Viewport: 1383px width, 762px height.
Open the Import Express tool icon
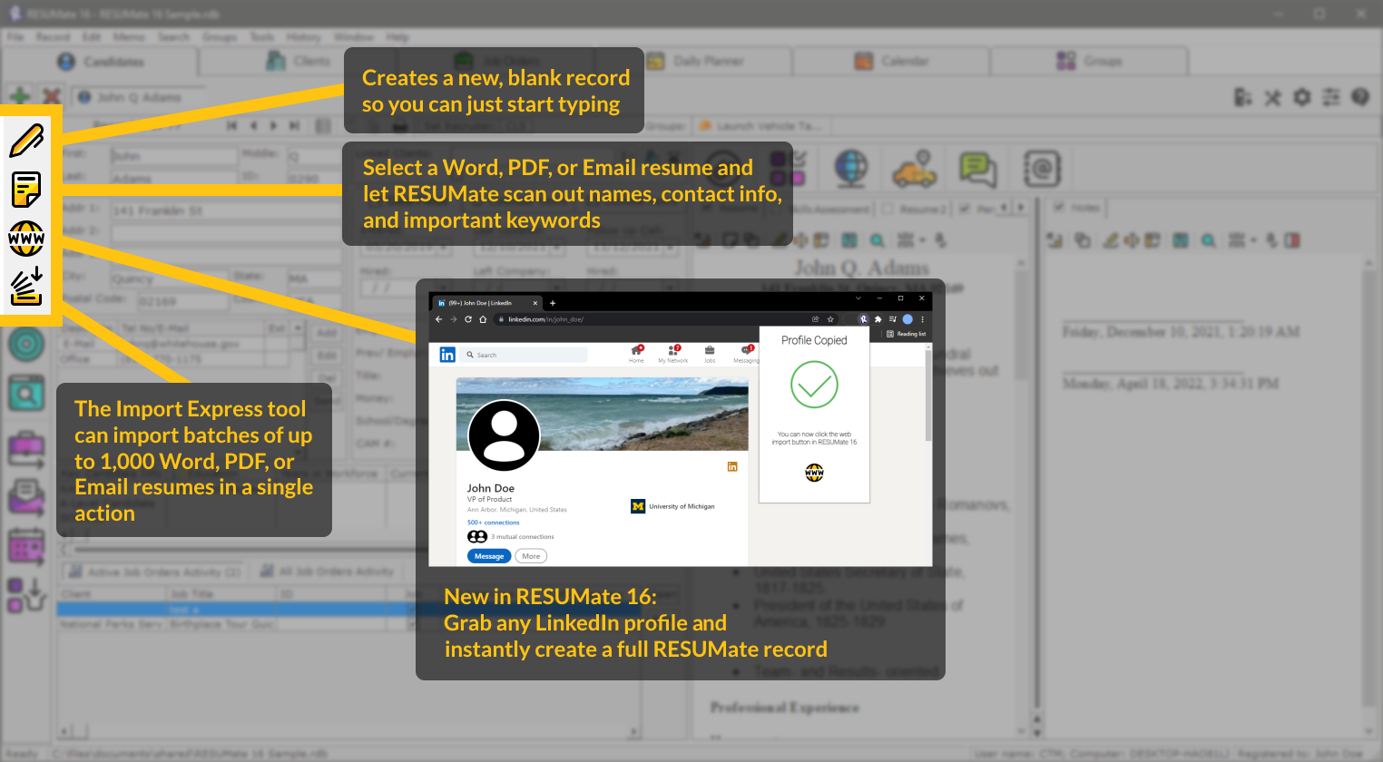pos(26,286)
